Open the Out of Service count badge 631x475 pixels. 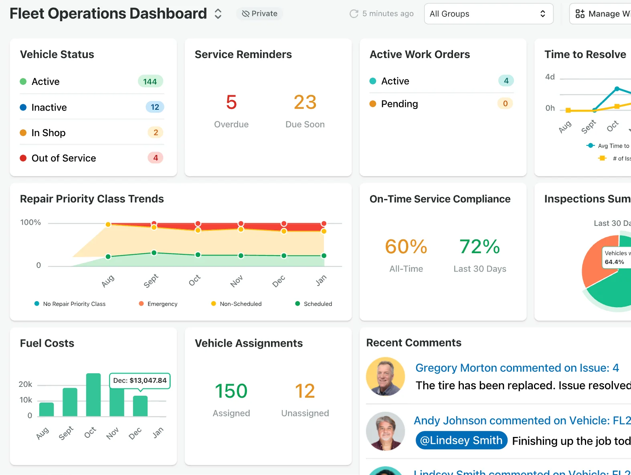click(156, 158)
